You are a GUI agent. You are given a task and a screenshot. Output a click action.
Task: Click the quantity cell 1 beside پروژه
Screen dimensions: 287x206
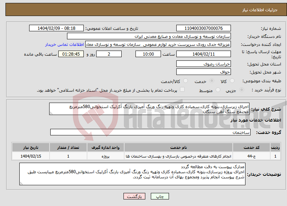click(x=68, y=156)
